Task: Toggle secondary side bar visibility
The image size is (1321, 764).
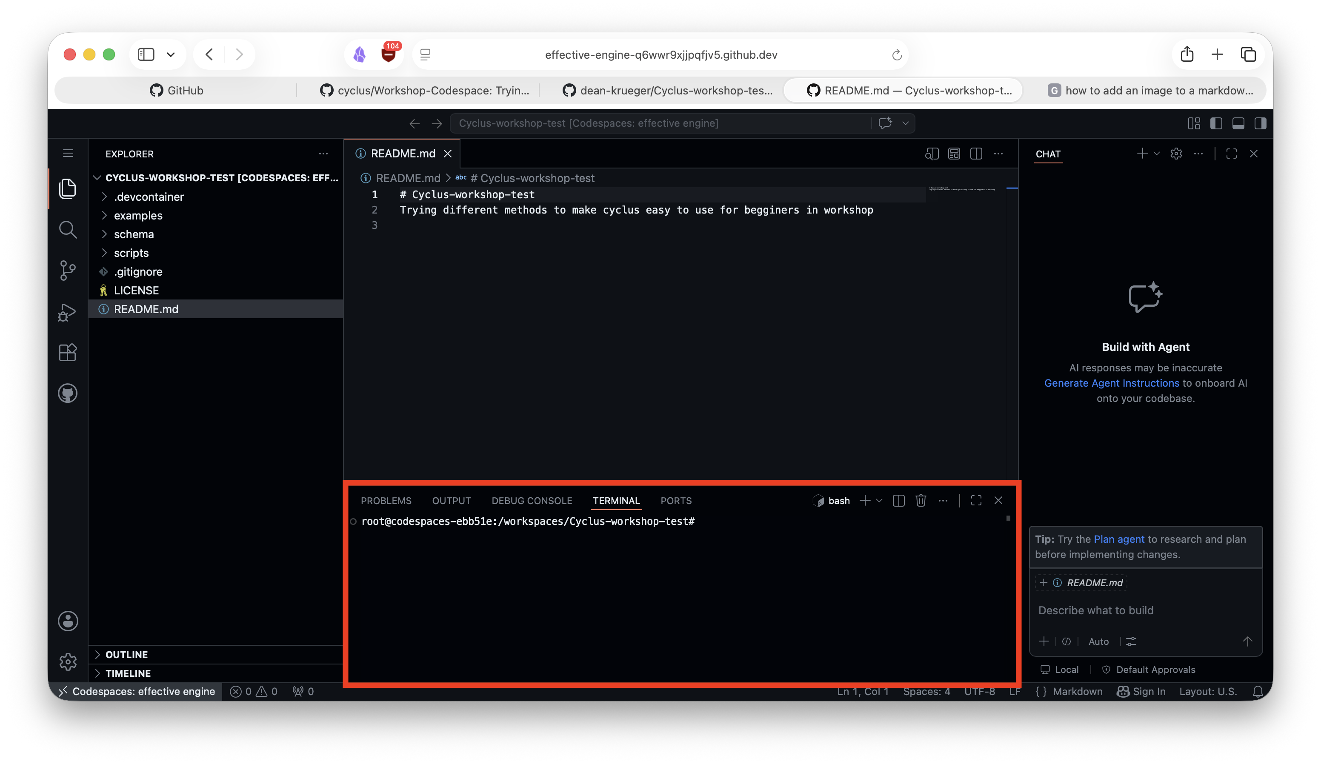Action: pos(1260,123)
